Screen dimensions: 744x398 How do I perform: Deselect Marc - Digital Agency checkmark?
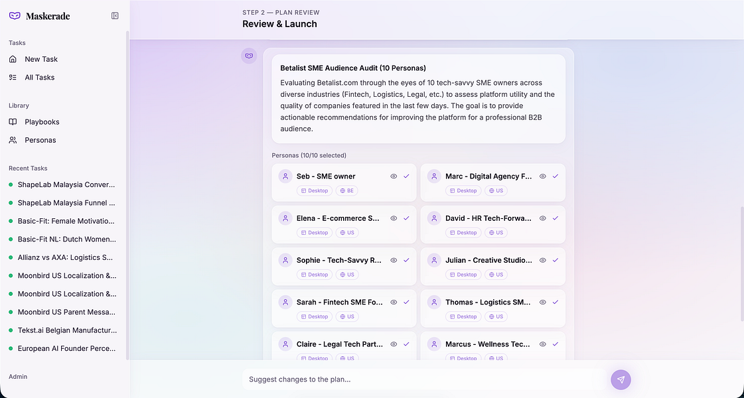(x=556, y=176)
